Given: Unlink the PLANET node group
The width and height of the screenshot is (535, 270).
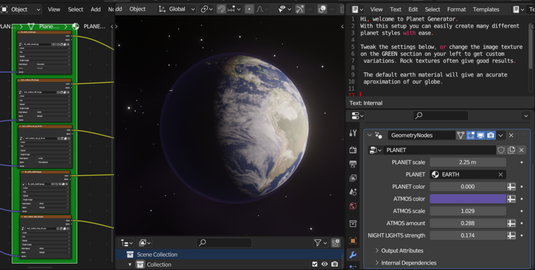Looking at the screenshot, I should (521, 150).
